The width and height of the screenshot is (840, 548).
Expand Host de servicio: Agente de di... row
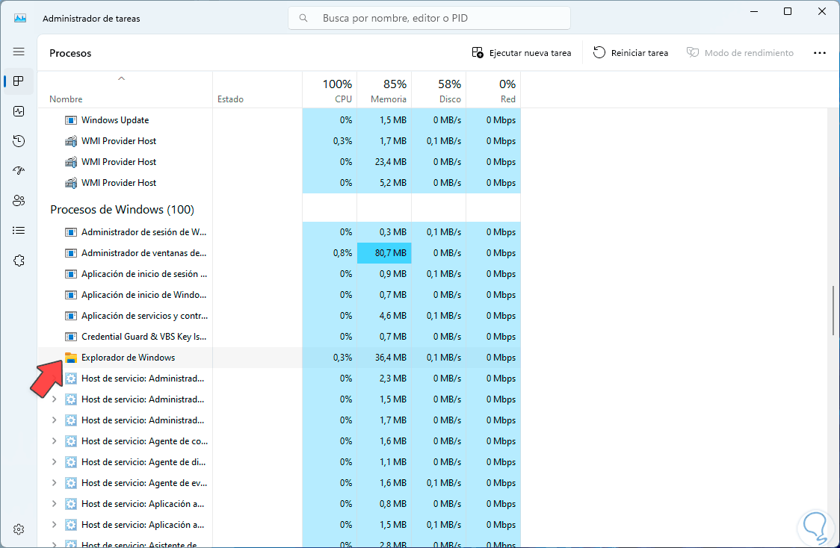pos(54,462)
